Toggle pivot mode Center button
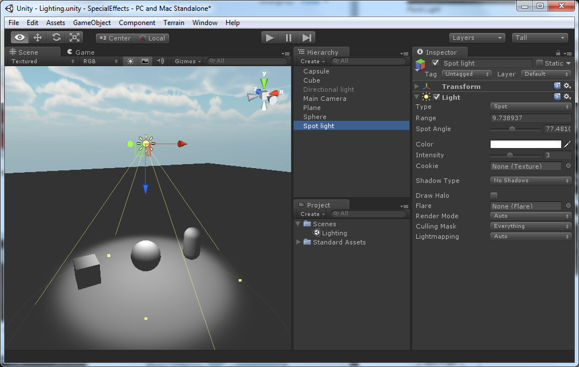 [x=115, y=38]
